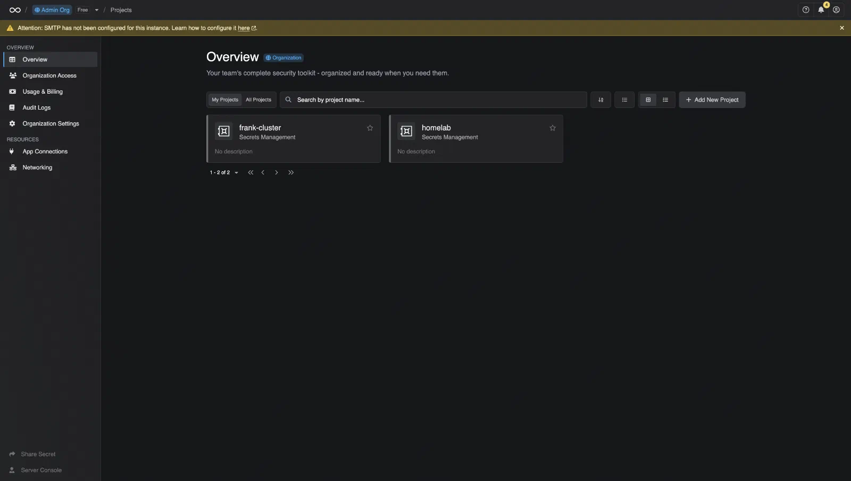Click the Organization Settings gear icon
This screenshot has height=481, width=851.
coord(12,123)
